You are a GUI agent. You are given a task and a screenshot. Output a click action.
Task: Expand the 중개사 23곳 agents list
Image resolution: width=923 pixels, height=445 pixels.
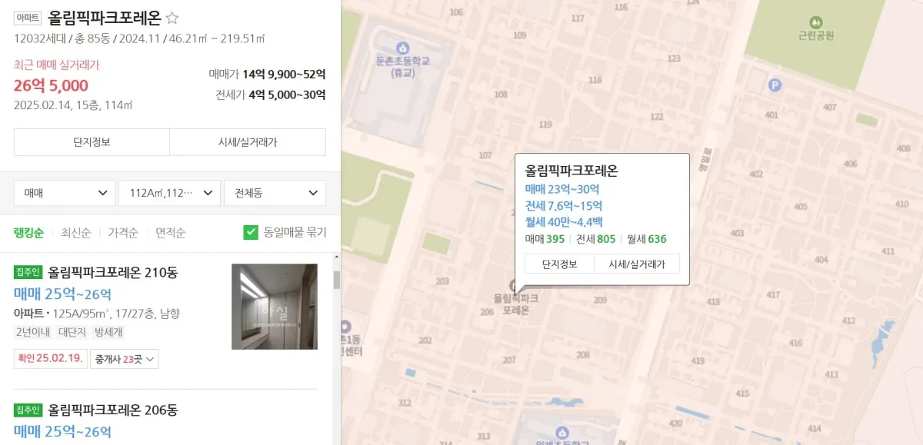point(125,359)
